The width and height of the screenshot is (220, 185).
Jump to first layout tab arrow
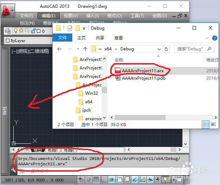click(x=13, y=150)
